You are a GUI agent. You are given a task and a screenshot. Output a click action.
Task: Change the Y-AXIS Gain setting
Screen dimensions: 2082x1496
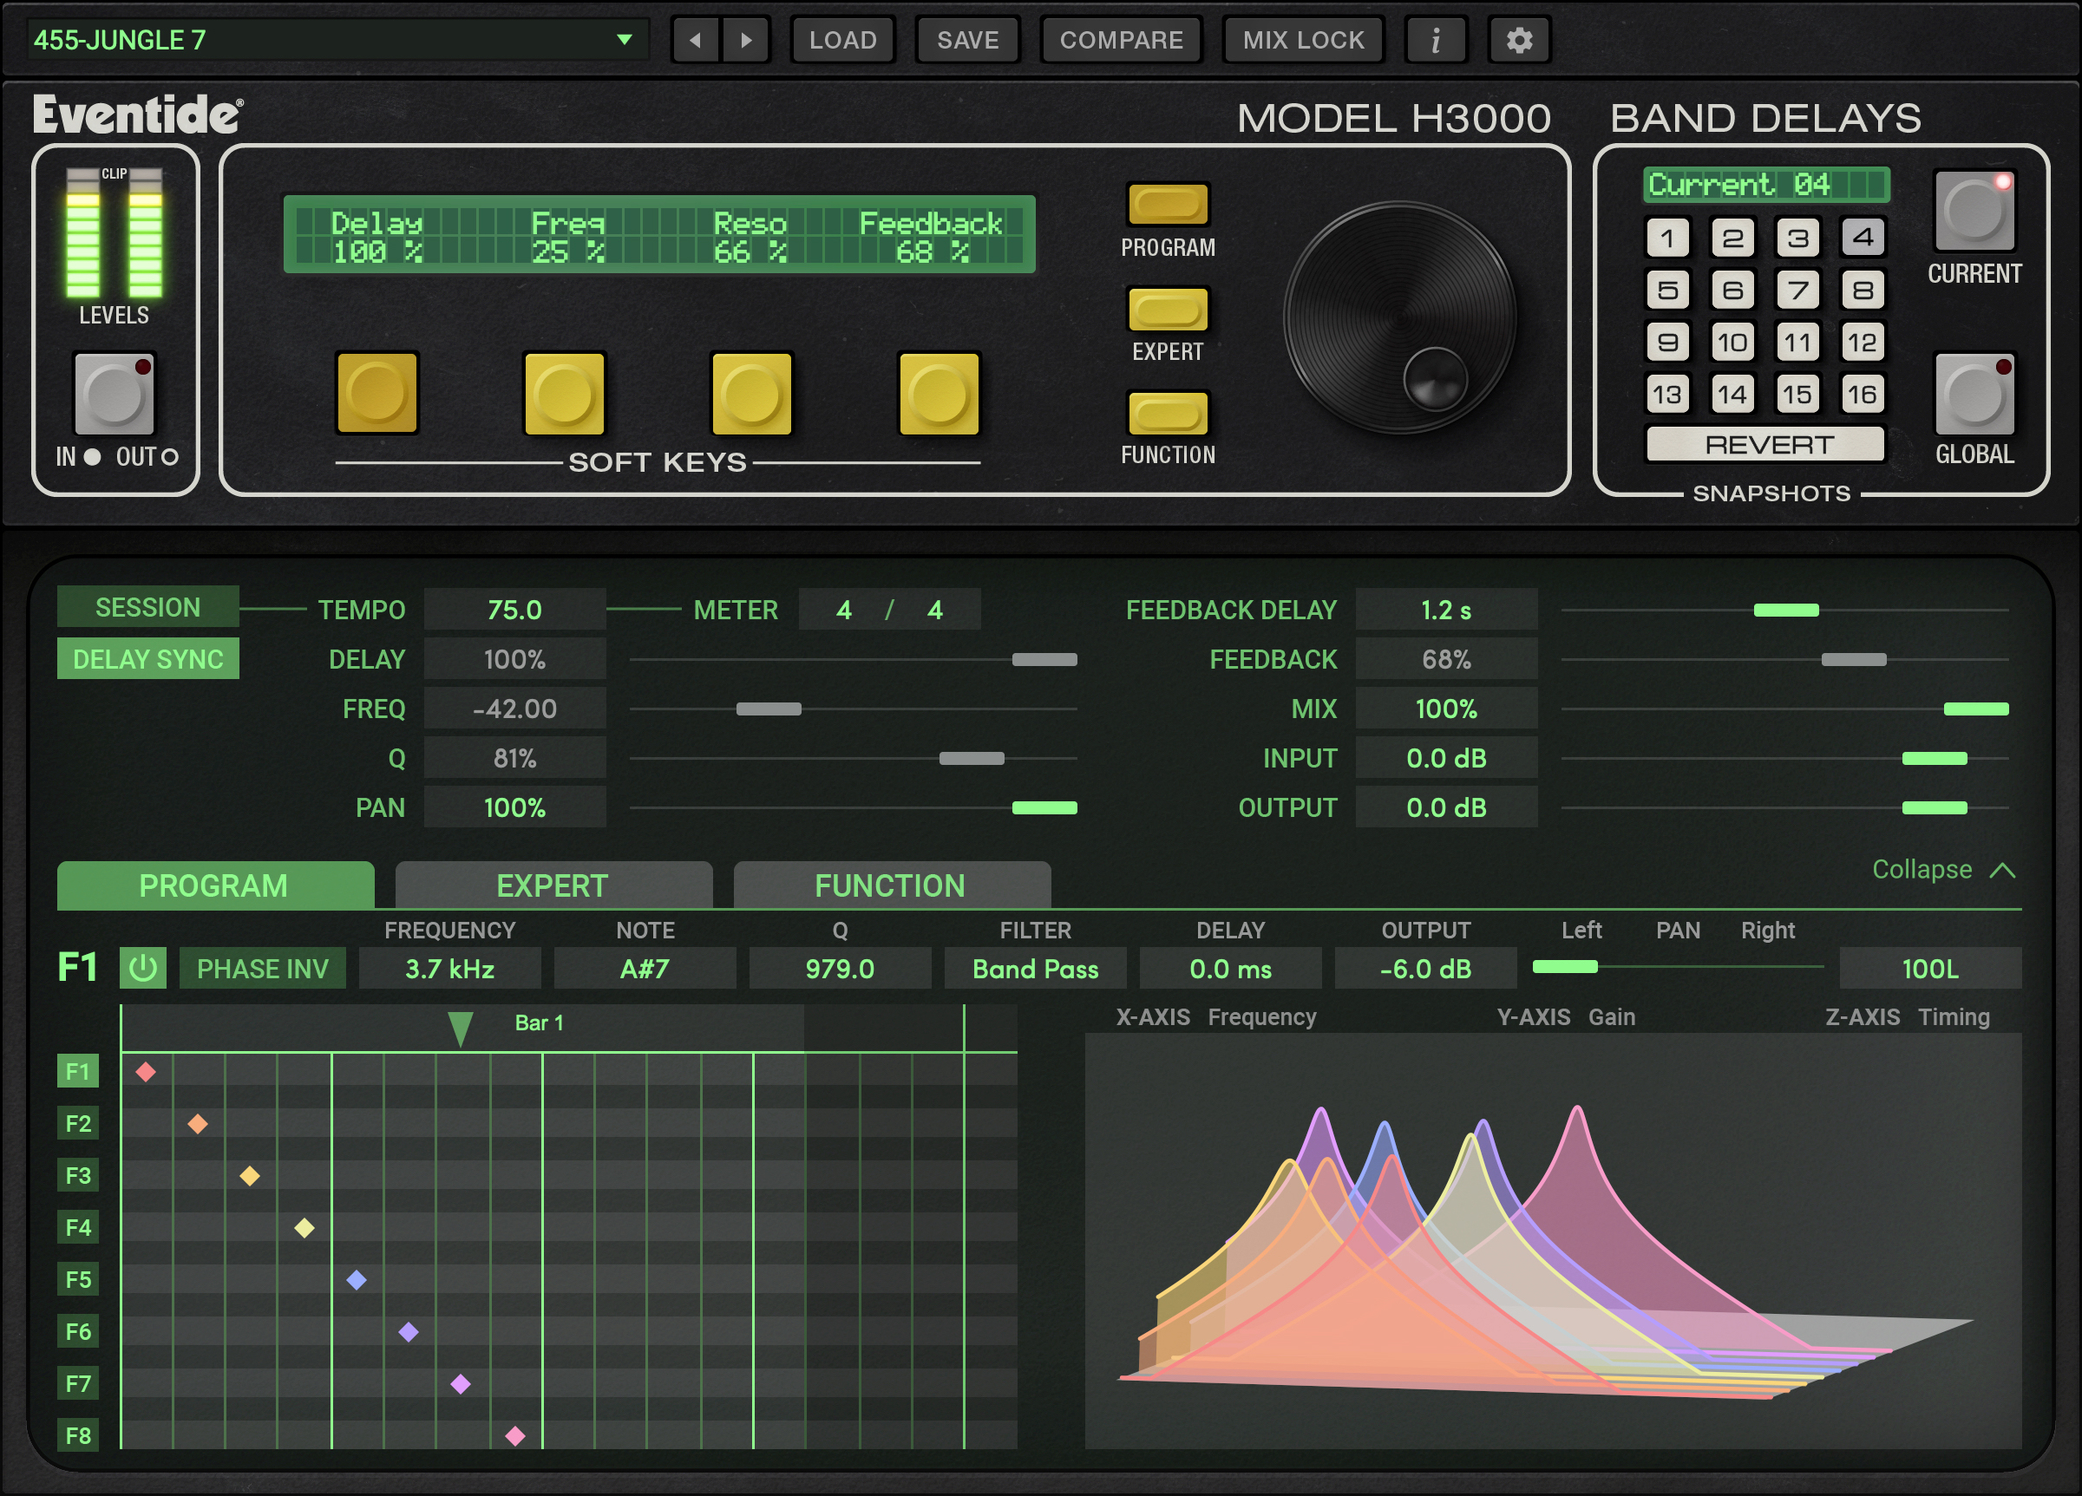pos(1611,1017)
